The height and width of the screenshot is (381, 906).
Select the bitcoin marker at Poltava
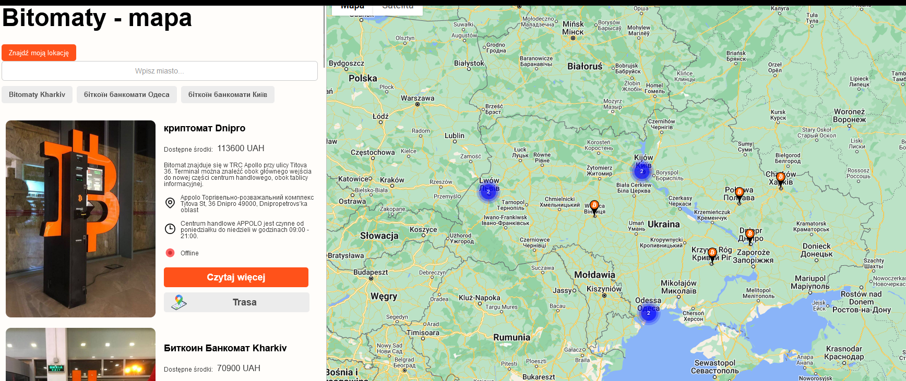point(739,195)
